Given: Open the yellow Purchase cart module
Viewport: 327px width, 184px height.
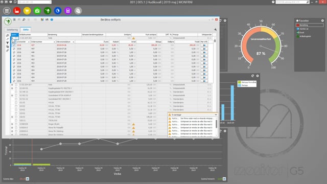Looking at the screenshot, I should point(27,11).
